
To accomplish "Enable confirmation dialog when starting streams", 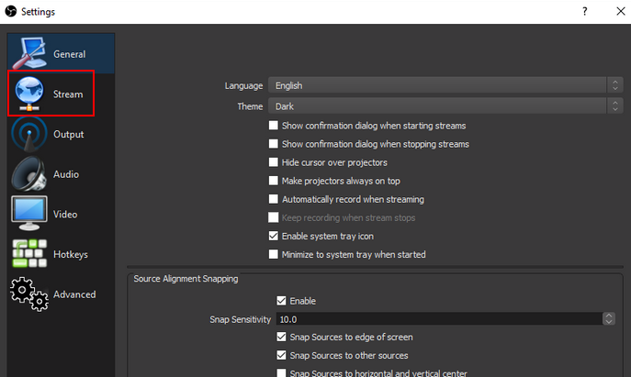I will point(274,126).
